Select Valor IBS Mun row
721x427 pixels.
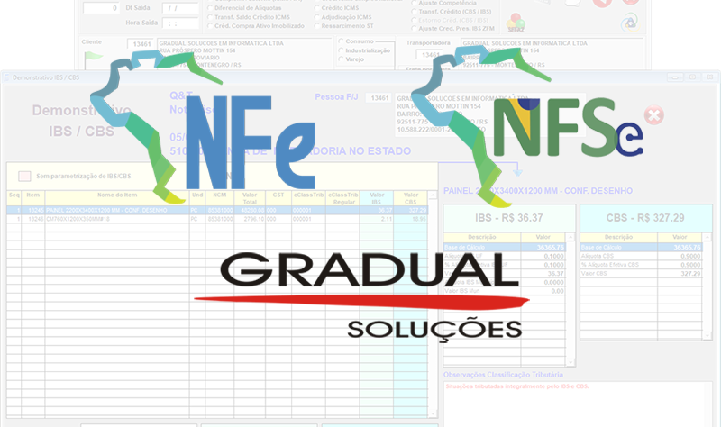[x=505, y=291]
